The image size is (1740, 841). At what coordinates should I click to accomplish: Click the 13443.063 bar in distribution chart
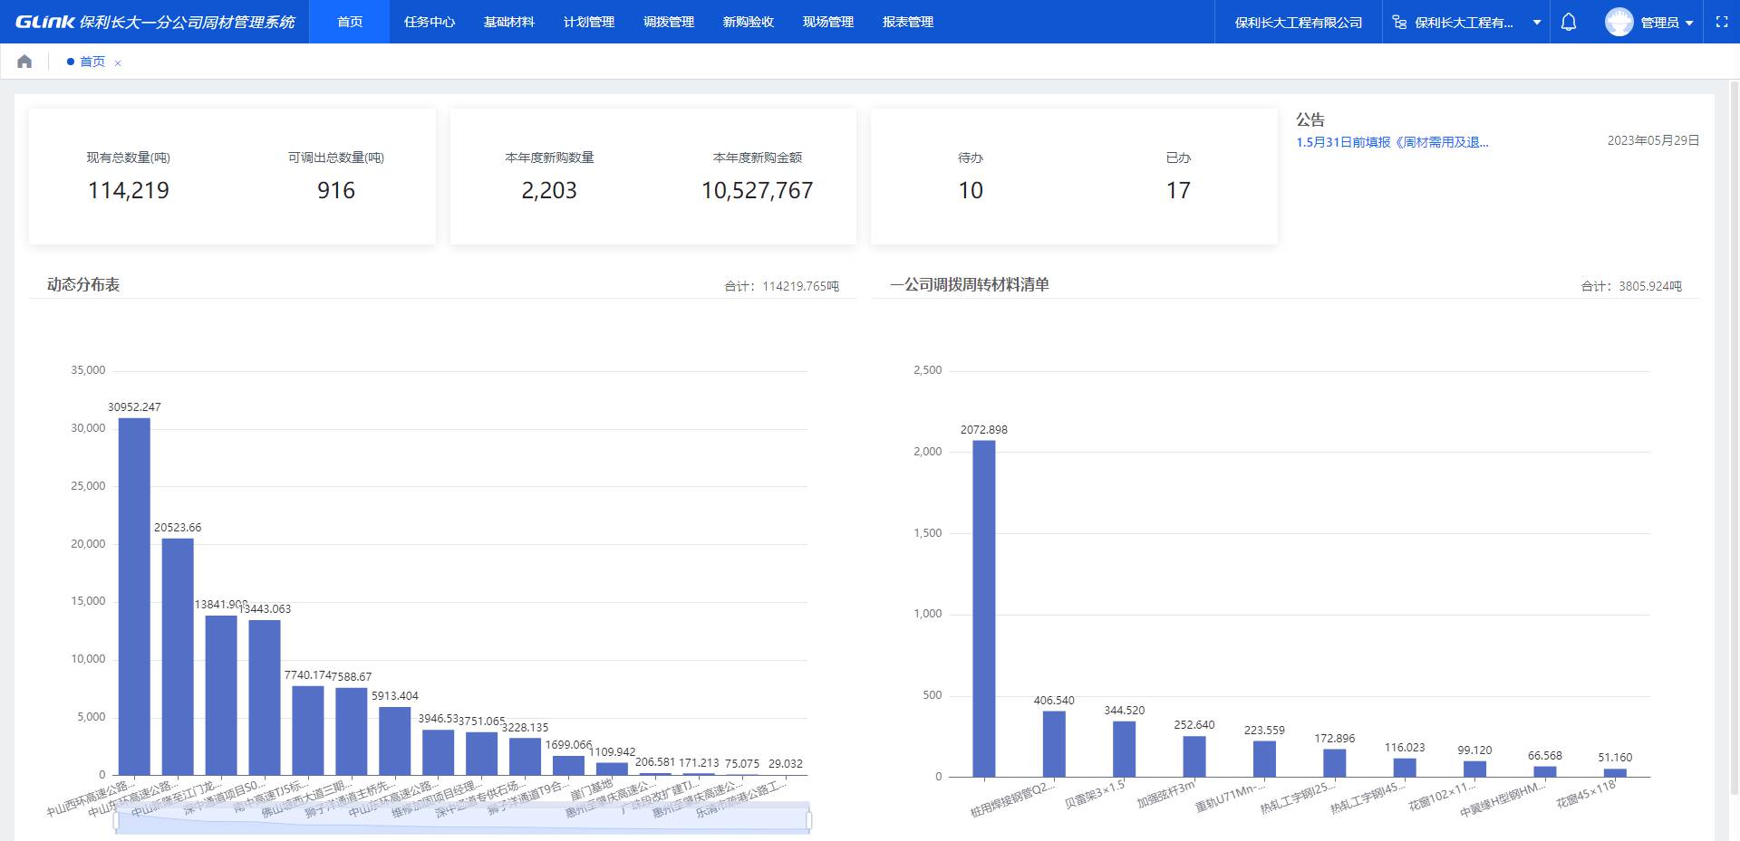[x=265, y=698]
